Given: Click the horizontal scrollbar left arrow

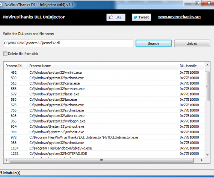Looking at the screenshot, I should (x=6, y=160).
